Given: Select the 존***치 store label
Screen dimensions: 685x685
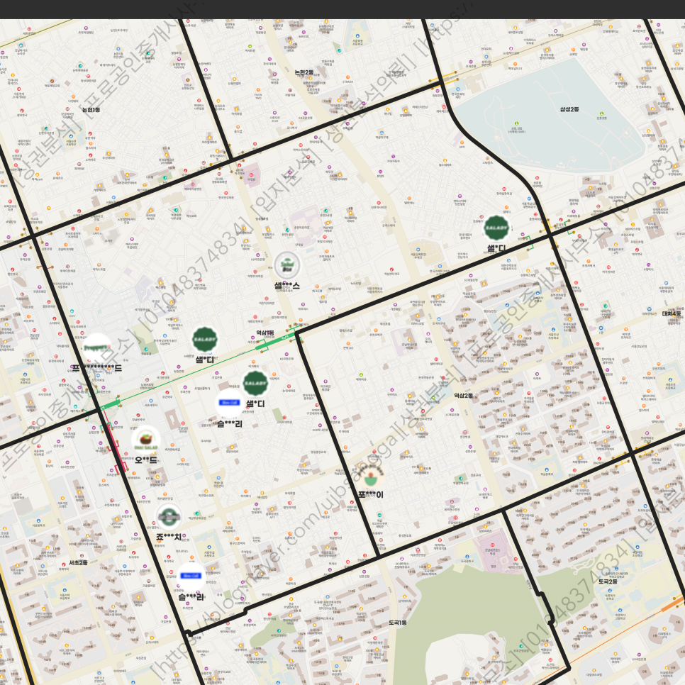Looking at the screenshot, I should [x=169, y=537].
